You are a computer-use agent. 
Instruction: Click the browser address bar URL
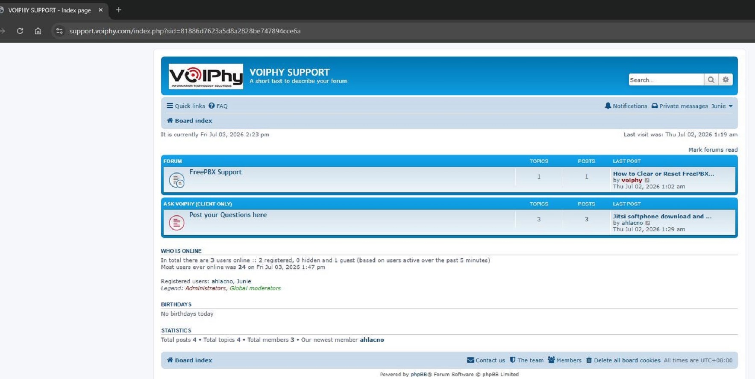click(x=185, y=31)
